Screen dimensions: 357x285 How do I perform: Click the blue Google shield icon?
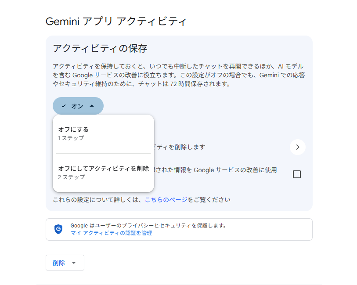tap(58, 229)
